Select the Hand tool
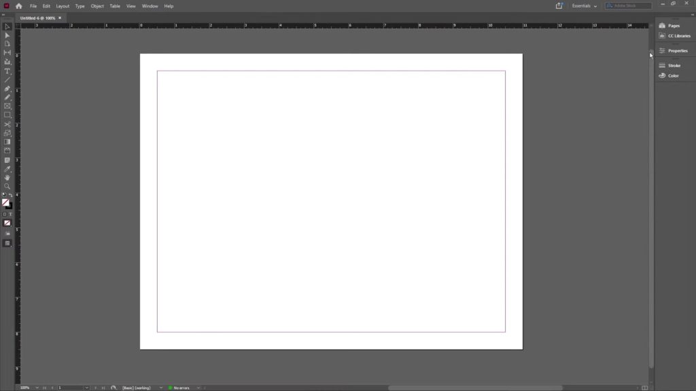696x391 pixels. click(7, 176)
